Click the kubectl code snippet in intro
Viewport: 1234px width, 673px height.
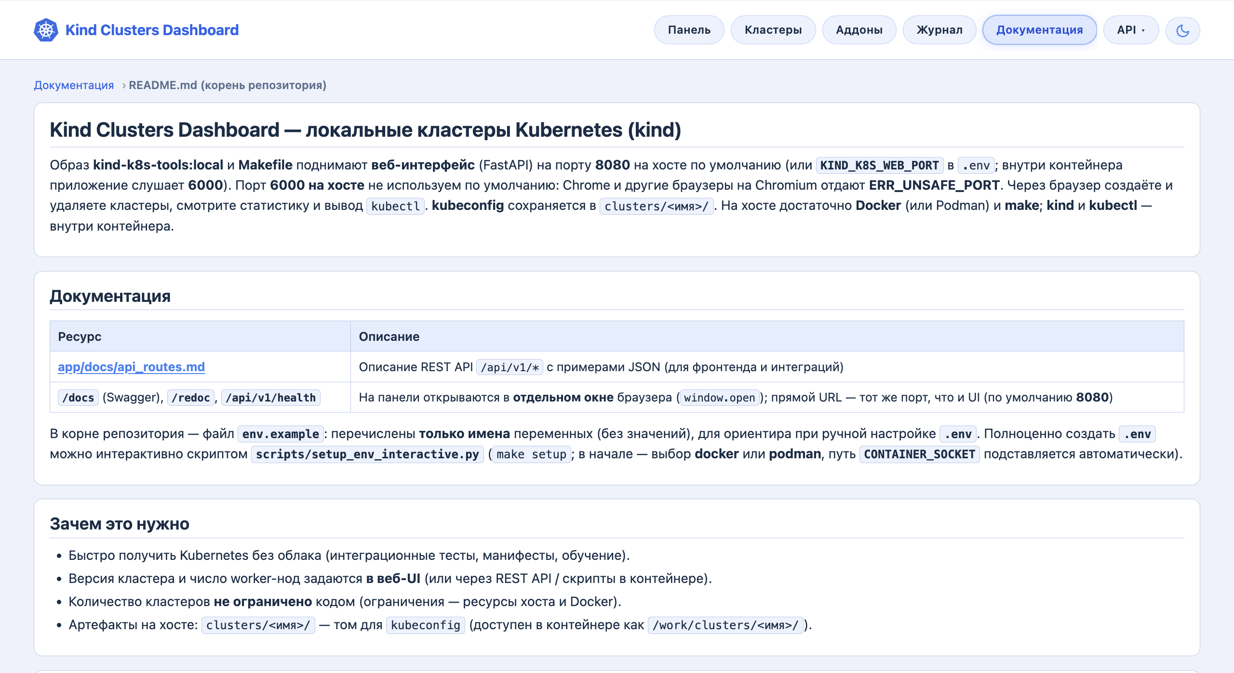click(395, 206)
